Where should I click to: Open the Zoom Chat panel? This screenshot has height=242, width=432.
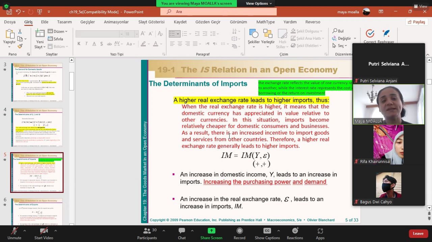coord(182,233)
